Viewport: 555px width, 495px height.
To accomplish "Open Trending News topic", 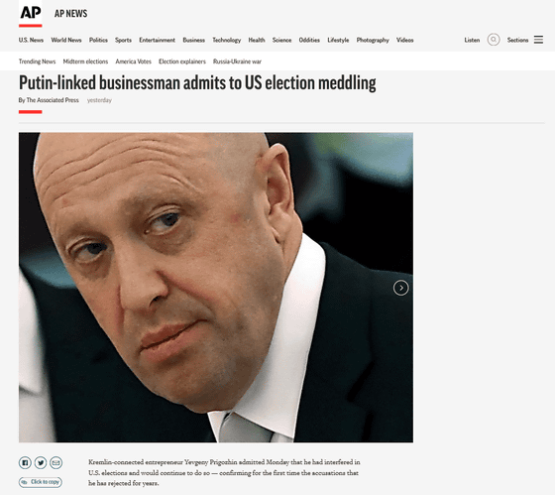I will point(38,62).
